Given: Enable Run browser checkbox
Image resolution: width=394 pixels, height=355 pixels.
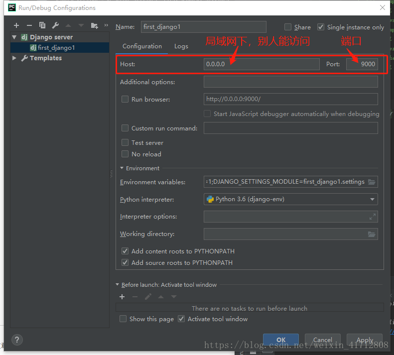Looking at the screenshot, I should (125, 99).
